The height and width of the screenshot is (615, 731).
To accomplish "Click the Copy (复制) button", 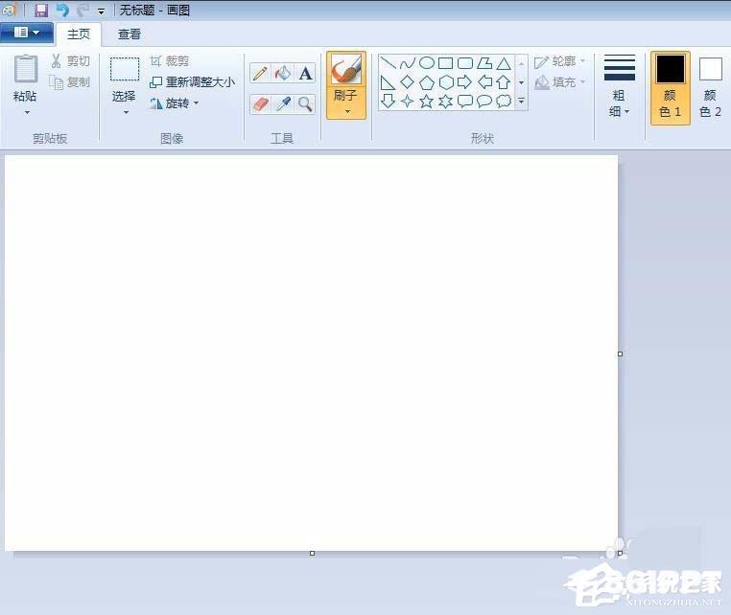I will 70,82.
